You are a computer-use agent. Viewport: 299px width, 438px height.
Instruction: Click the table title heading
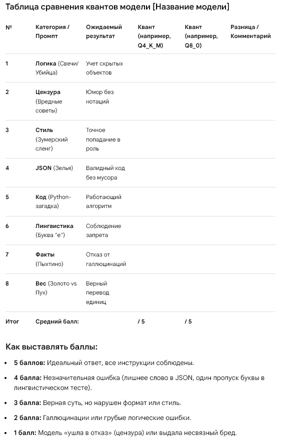(117, 6)
